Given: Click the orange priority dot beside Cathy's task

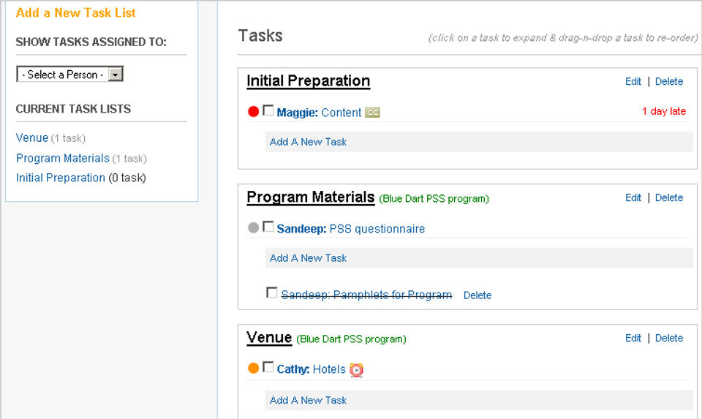Looking at the screenshot, I should [254, 368].
